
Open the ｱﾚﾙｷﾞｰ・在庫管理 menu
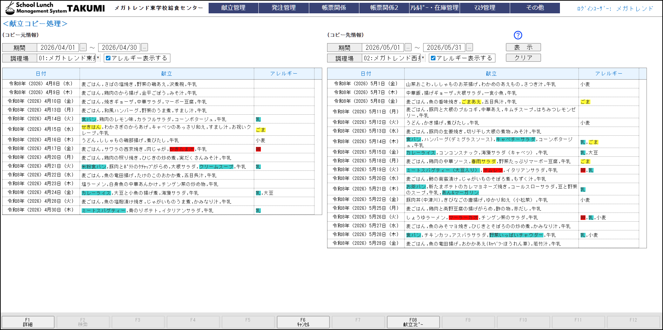coord(434,8)
